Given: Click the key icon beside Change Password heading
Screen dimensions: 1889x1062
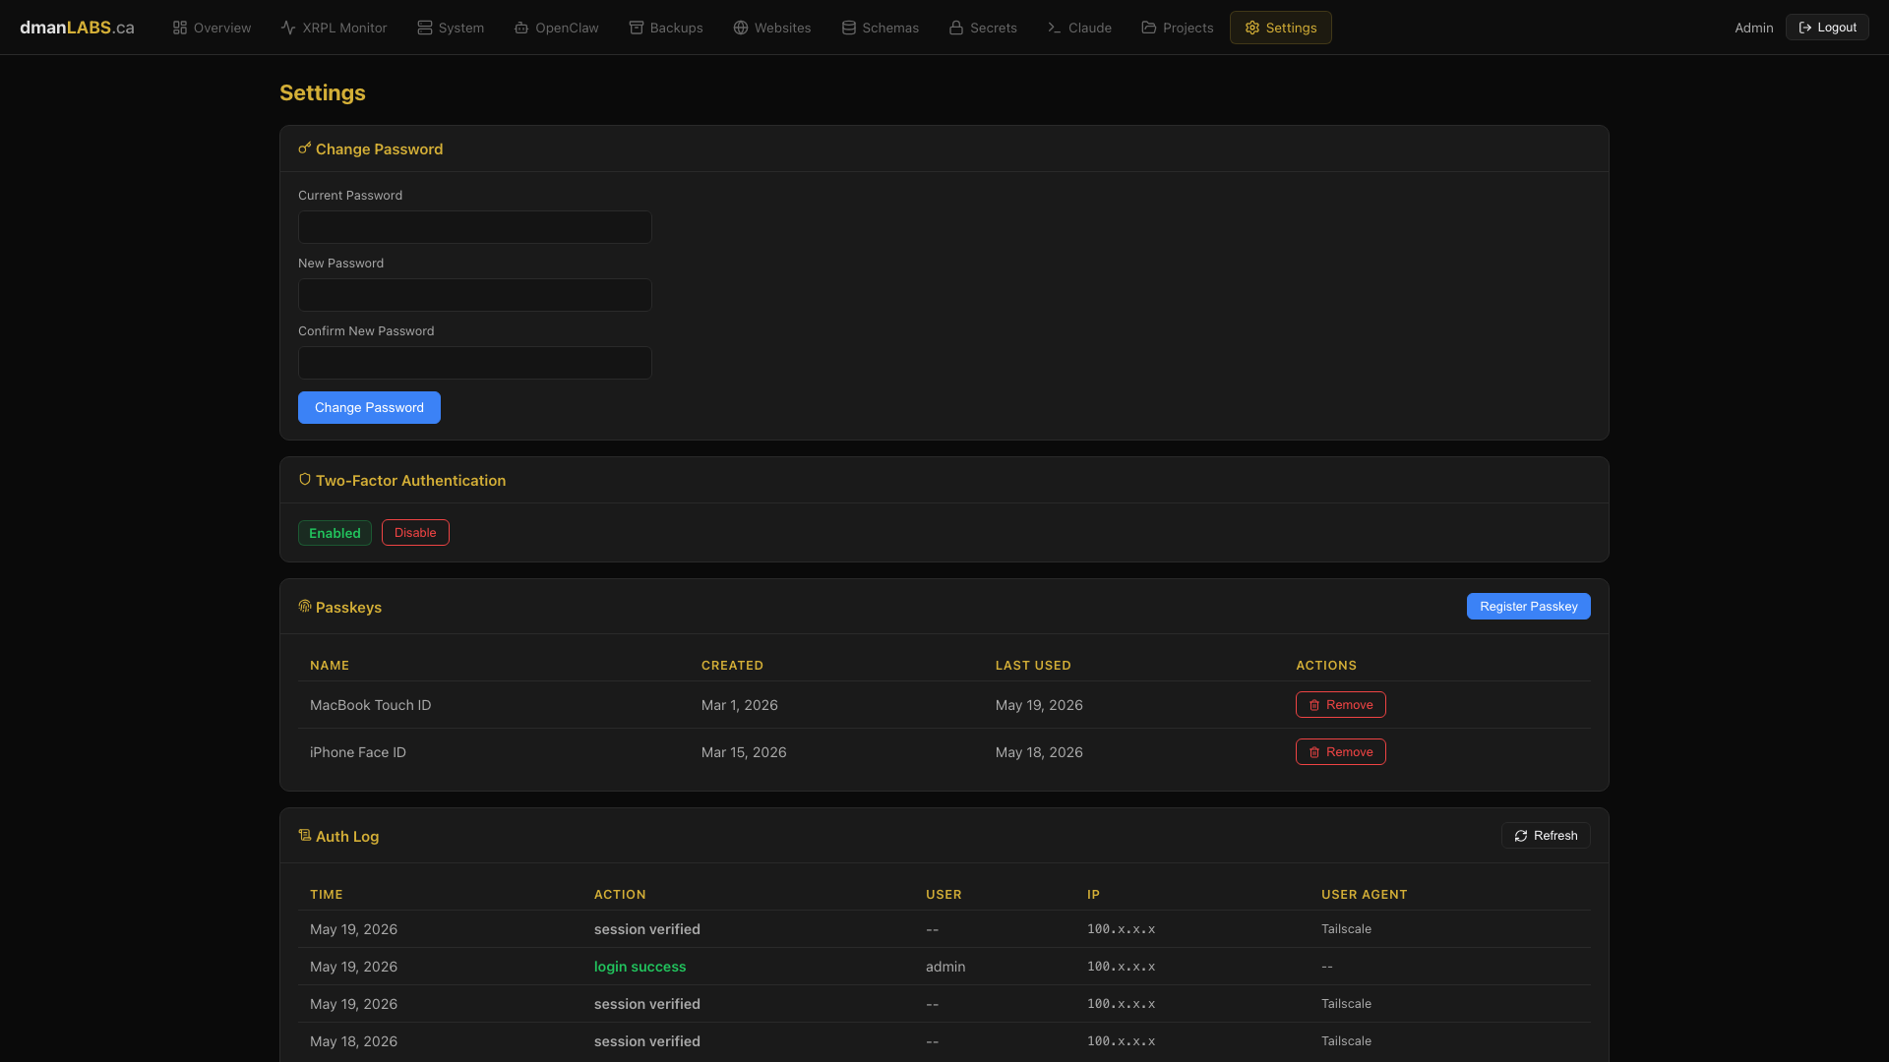Looking at the screenshot, I should click(305, 148).
